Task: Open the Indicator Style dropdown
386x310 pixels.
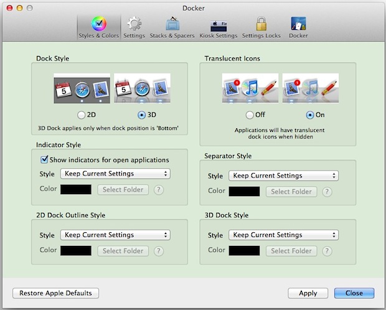Action: coord(115,174)
